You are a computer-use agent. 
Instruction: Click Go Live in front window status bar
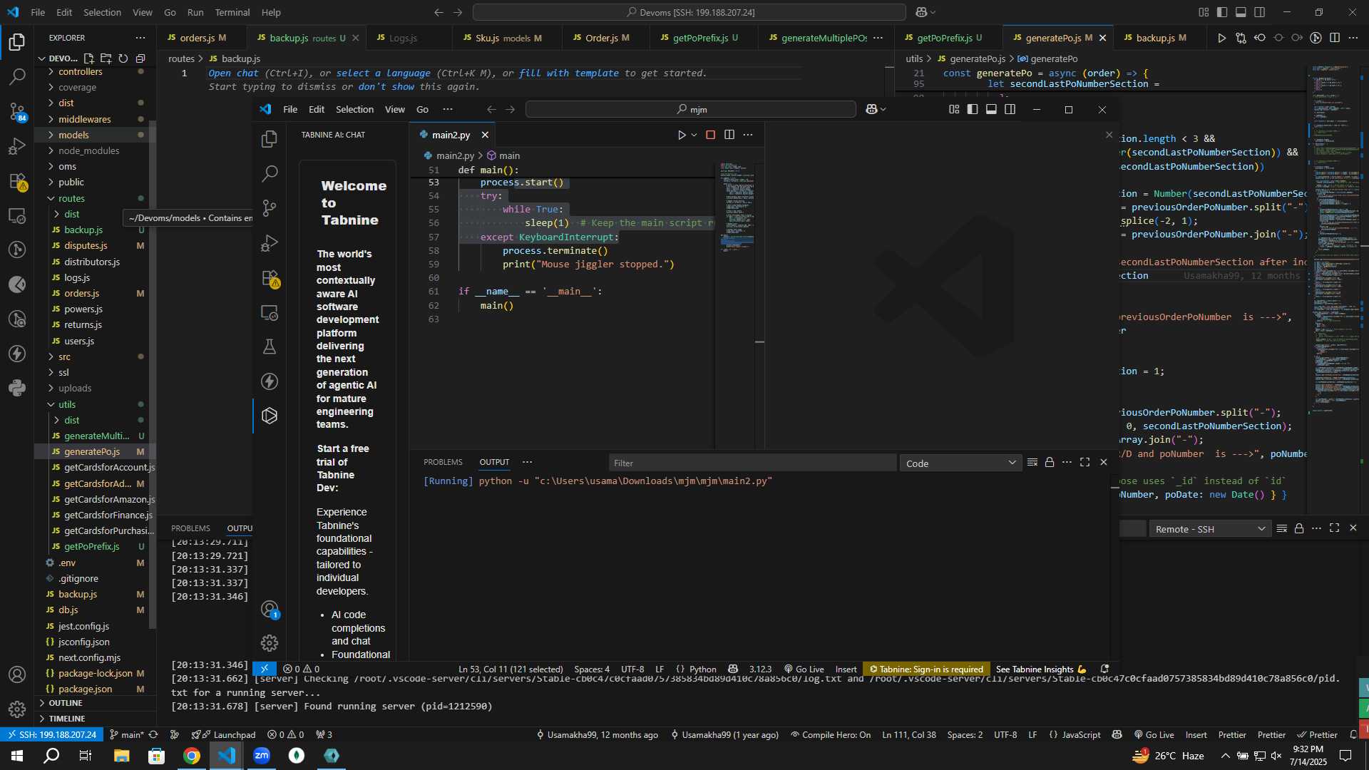coord(804,669)
